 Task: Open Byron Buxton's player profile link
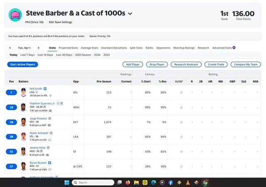pos(38,163)
